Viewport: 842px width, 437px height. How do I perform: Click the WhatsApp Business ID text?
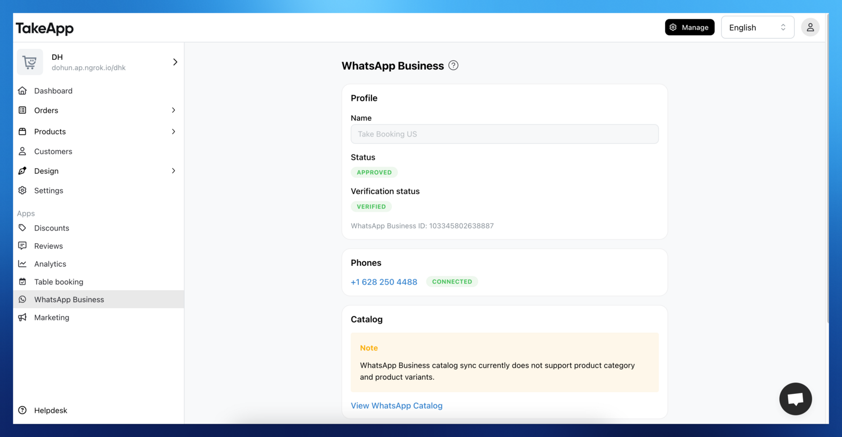(423, 226)
